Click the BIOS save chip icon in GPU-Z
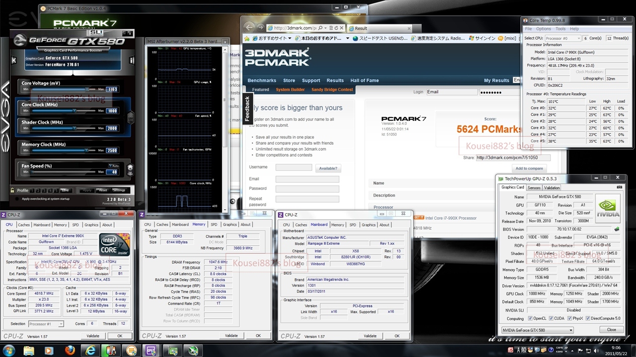The image size is (636, 357). (x=617, y=229)
